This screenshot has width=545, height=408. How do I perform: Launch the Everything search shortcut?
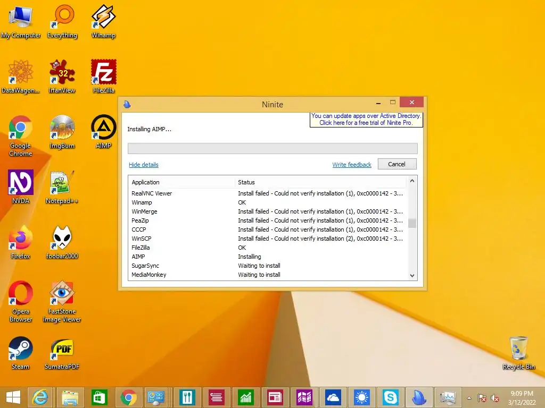(x=62, y=21)
